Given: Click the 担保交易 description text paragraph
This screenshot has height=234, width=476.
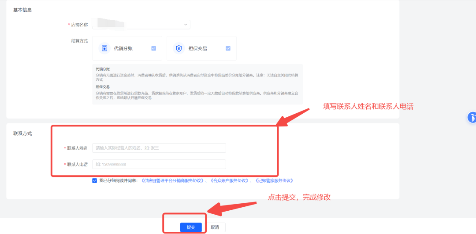Looking at the screenshot, I should pyautogui.click(x=197, y=95).
